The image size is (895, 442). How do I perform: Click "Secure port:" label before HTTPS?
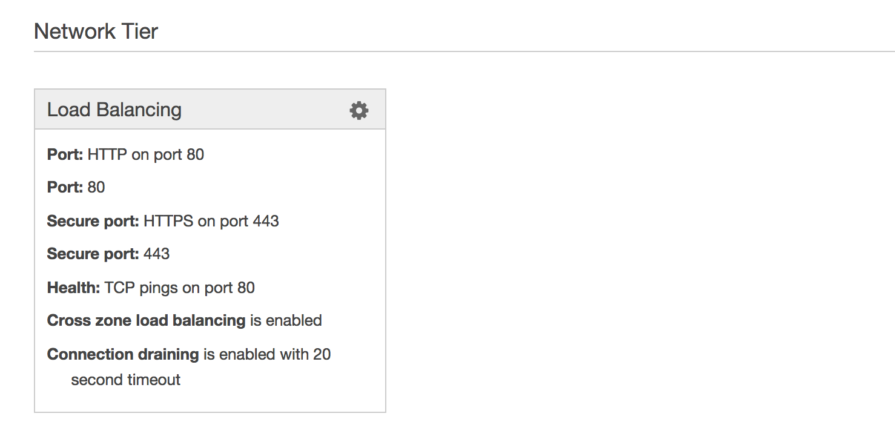[x=93, y=221]
